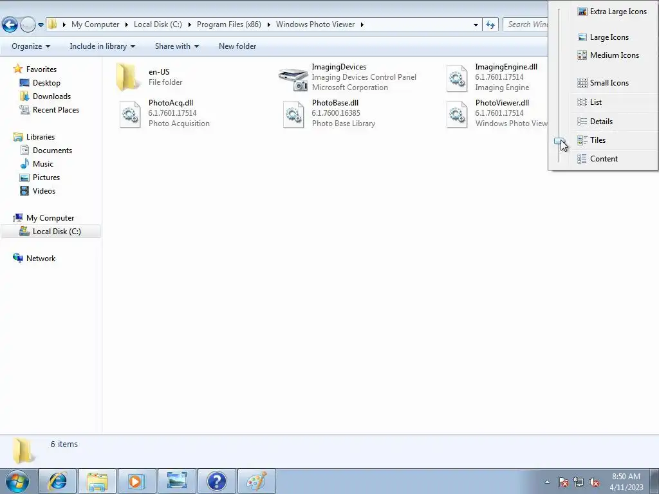Open the Share with menu
659x494 pixels.
coord(177,46)
